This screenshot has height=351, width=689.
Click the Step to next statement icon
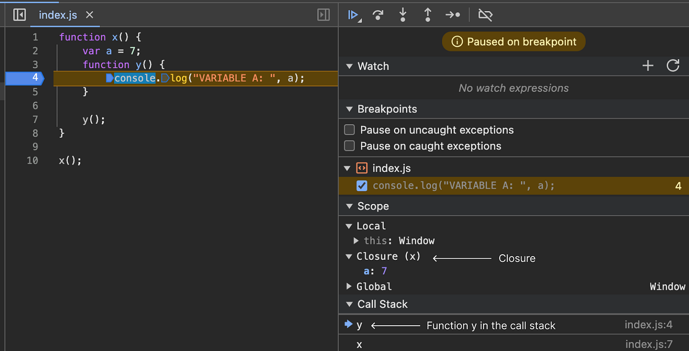(x=453, y=15)
